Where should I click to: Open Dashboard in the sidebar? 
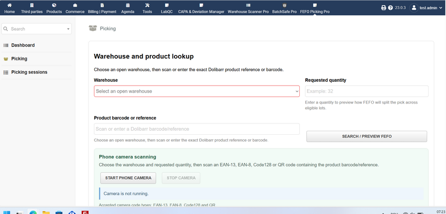point(23,45)
